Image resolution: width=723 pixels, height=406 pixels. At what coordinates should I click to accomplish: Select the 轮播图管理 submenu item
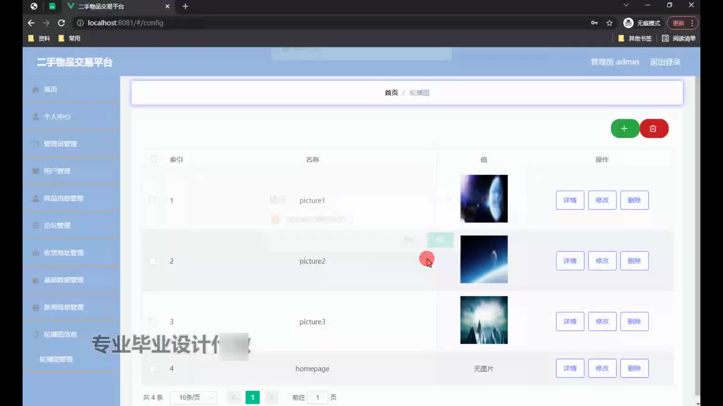pos(72,359)
